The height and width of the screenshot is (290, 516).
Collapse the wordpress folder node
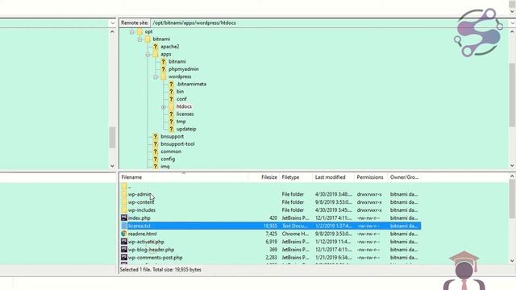pyautogui.click(x=156, y=77)
